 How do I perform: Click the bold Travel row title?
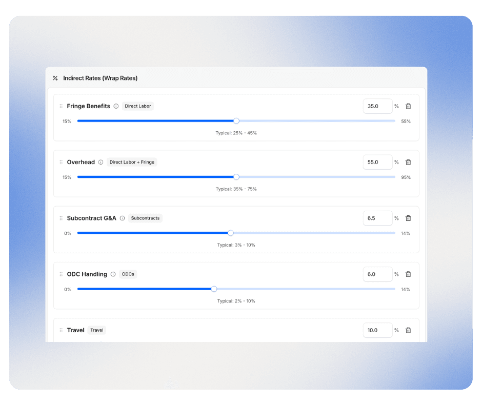point(75,330)
